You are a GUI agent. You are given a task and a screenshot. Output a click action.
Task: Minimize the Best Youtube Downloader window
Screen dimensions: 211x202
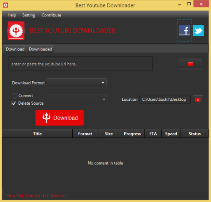pos(180,4)
